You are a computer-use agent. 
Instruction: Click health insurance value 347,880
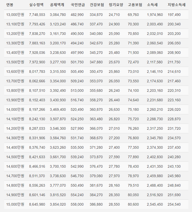(96, 62)
